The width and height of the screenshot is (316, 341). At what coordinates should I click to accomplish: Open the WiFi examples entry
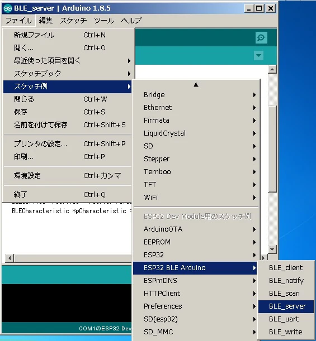pos(196,198)
